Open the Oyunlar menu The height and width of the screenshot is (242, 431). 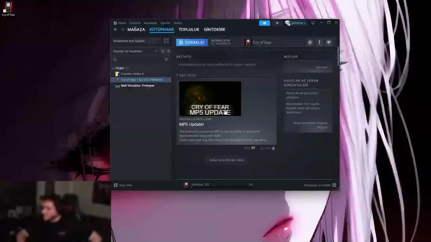tap(165, 23)
